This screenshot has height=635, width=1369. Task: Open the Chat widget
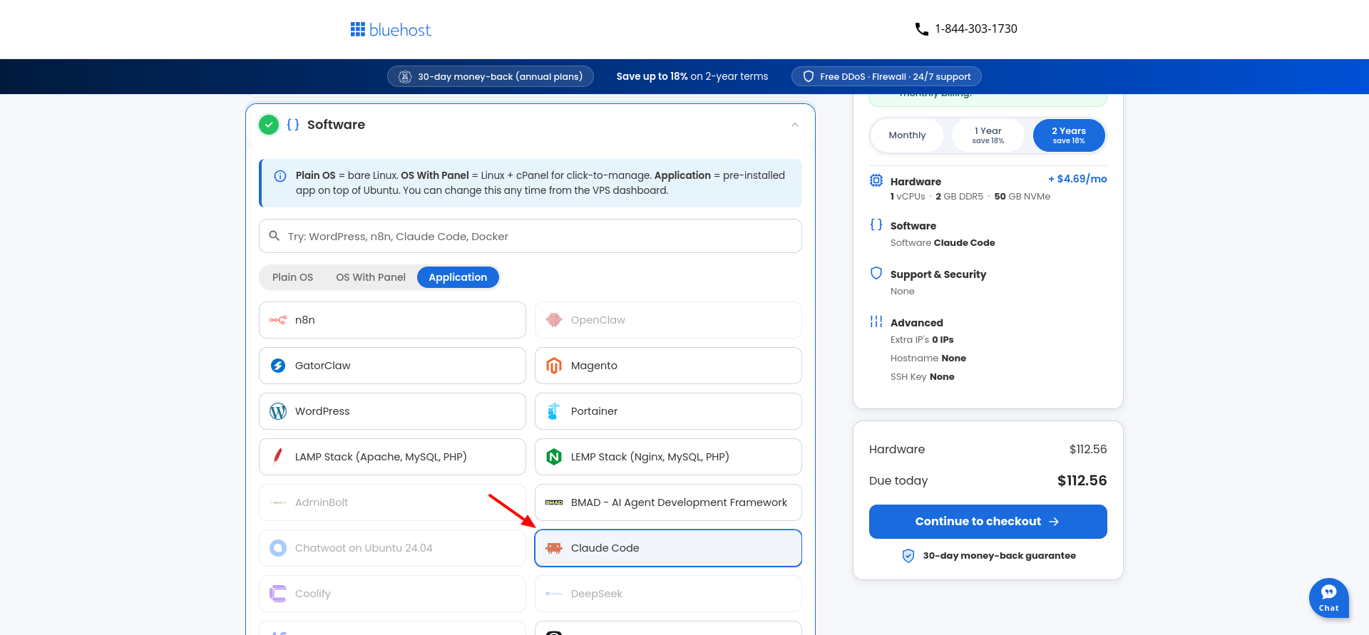pos(1328,598)
